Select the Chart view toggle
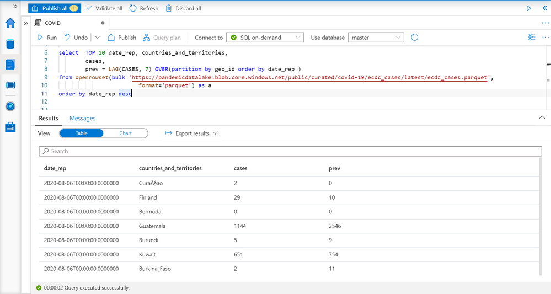Viewport: 551px width, 294px height. (125, 133)
